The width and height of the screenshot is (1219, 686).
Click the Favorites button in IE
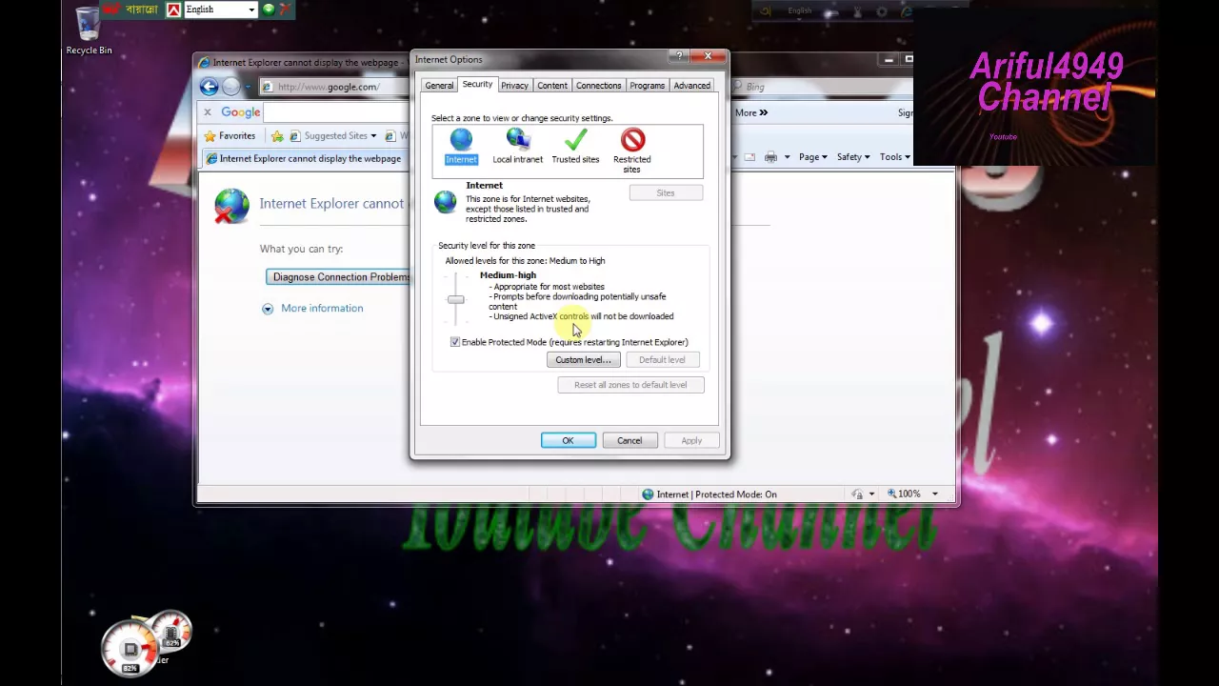tap(230, 136)
